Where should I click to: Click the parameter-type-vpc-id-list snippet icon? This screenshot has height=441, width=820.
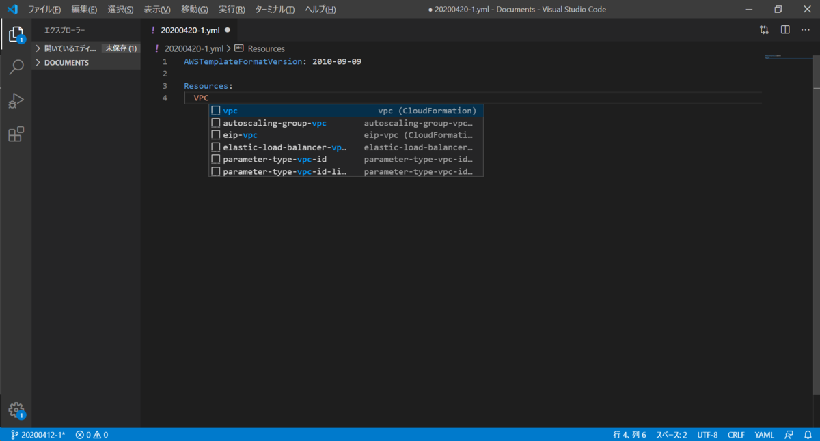click(215, 172)
